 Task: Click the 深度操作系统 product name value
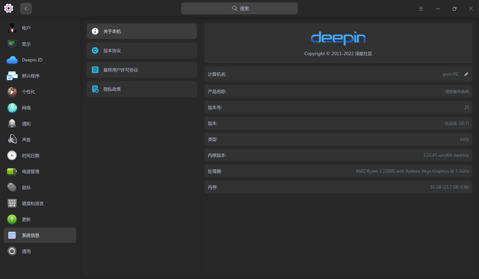(x=457, y=91)
